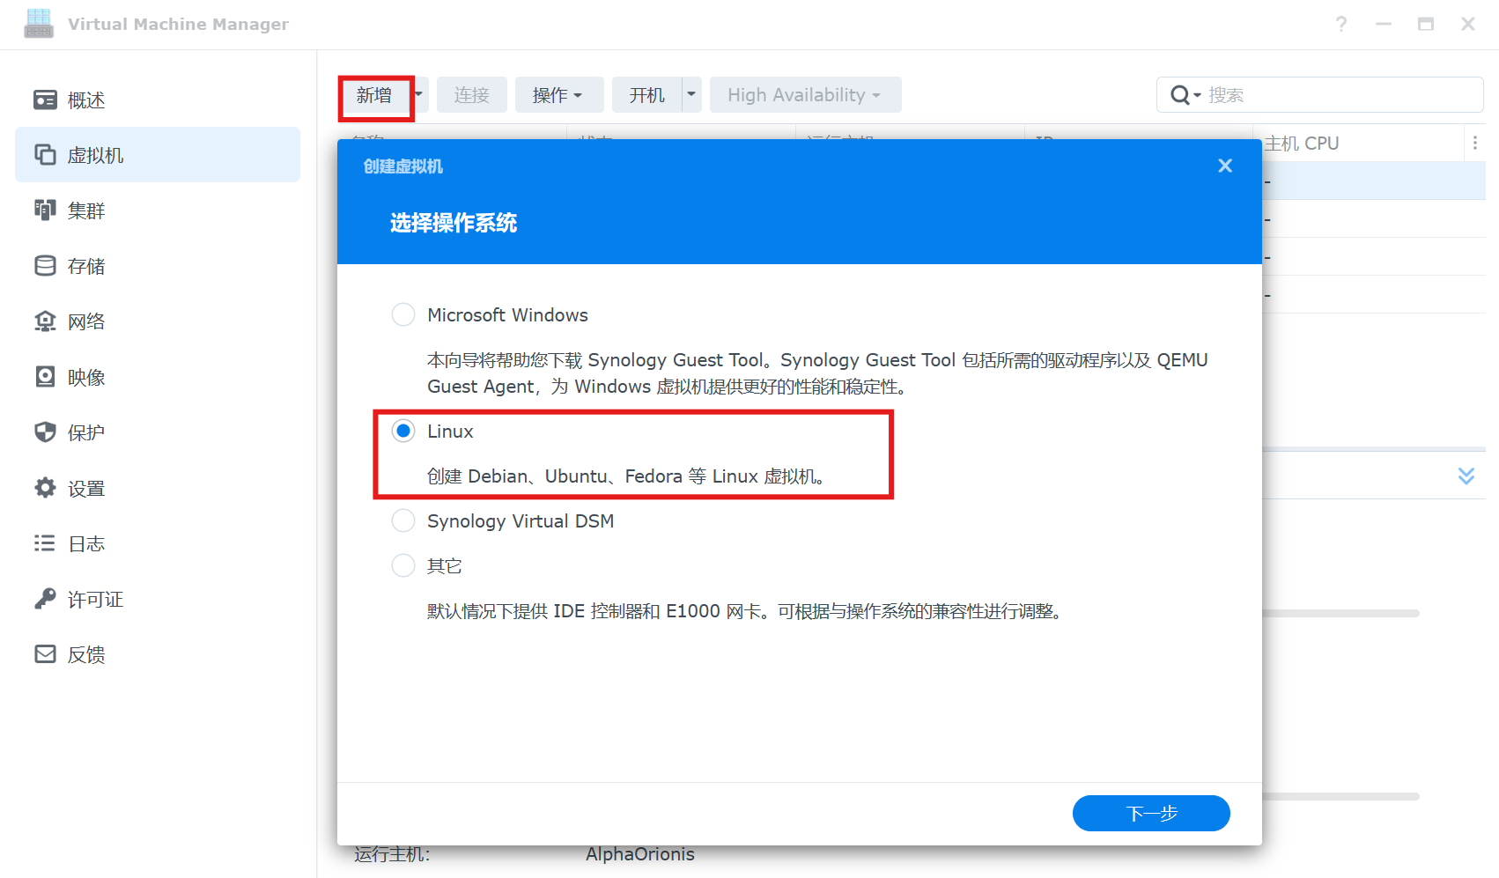Click the Network (网络) sidebar icon
The height and width of the screenshot is (878, 1499).
(x=45, y=321)
